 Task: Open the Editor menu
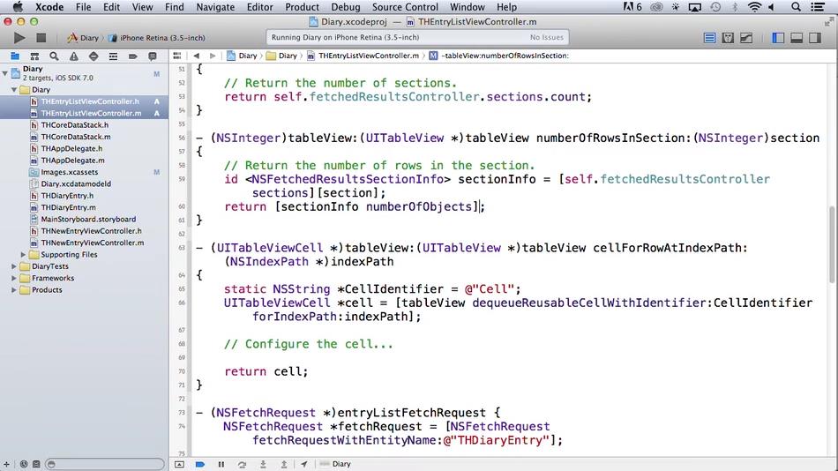click(259, 7)
